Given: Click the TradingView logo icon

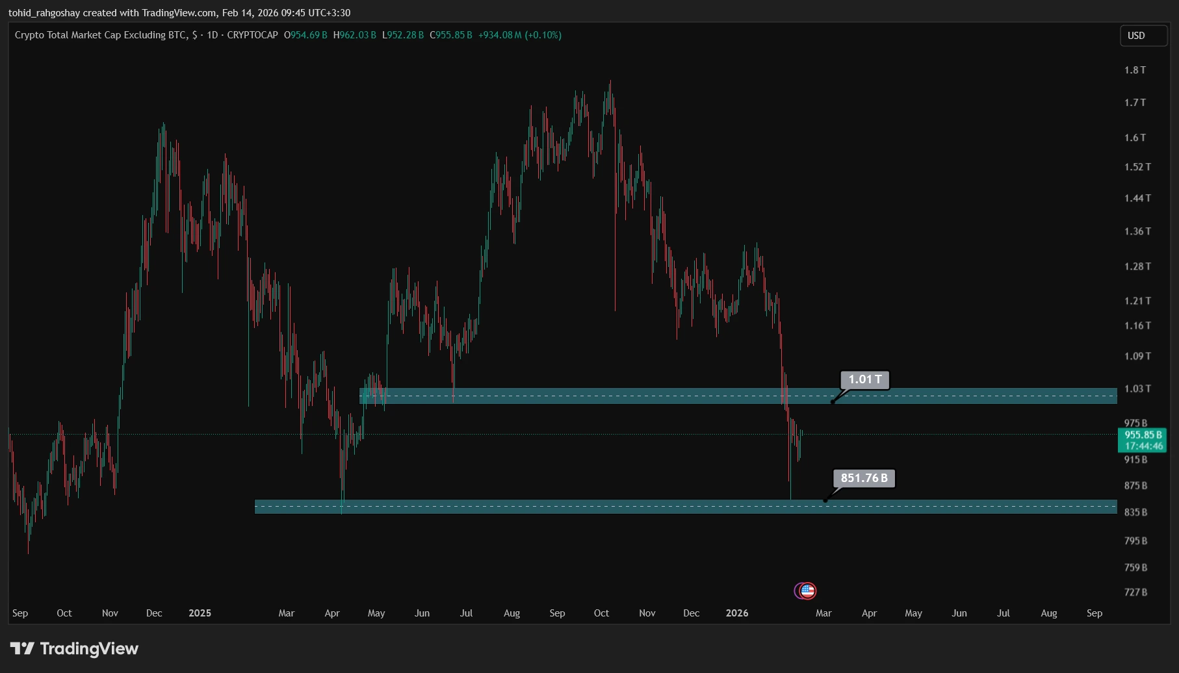Looking at the screenshot, I should [x=22, y=648].
